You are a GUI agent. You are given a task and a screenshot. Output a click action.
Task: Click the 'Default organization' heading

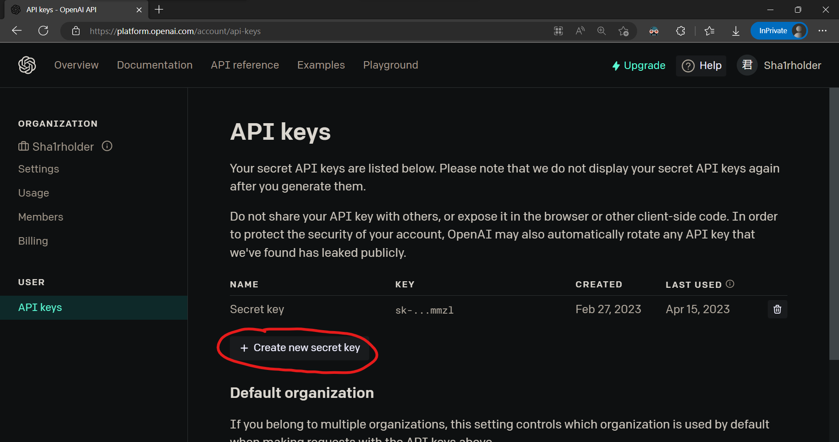(302, 393)
